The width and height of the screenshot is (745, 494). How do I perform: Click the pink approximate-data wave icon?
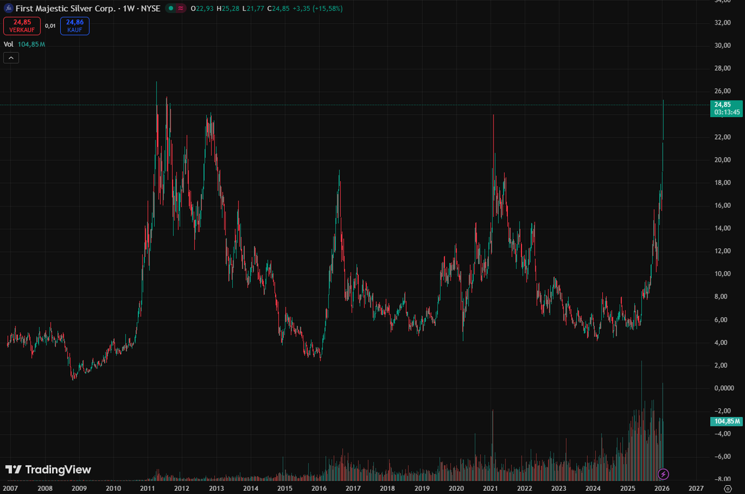click(x=180, y=9)
